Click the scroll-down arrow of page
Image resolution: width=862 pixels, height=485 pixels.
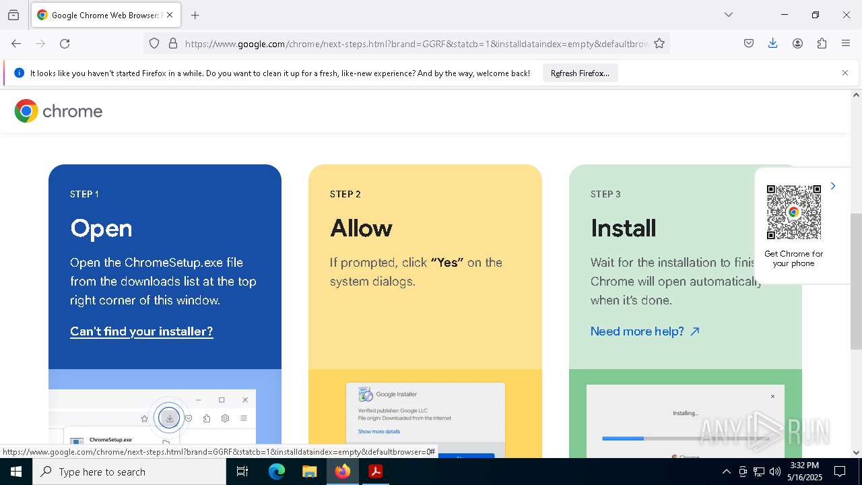click(x=856, y=453)
